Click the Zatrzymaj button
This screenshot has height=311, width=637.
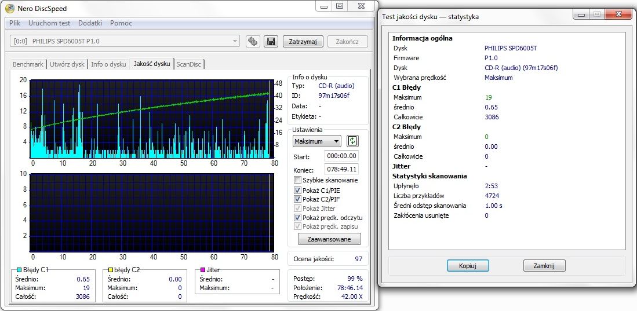(303, 42)
